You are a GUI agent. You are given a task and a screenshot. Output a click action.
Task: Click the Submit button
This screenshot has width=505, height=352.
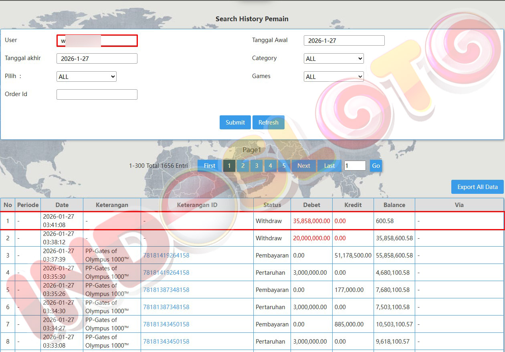coord(235,123)
